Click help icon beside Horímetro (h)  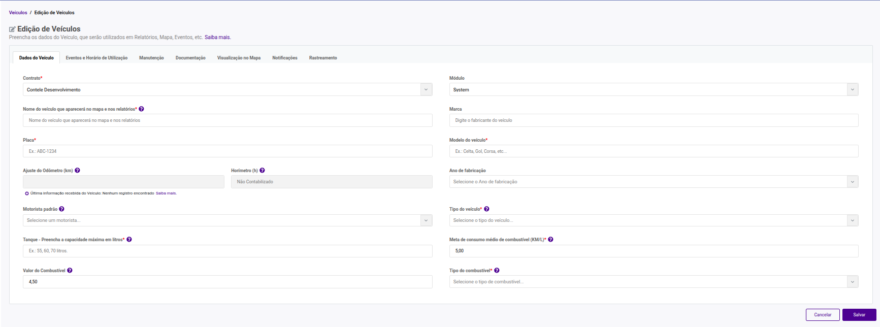pos(262,171)
